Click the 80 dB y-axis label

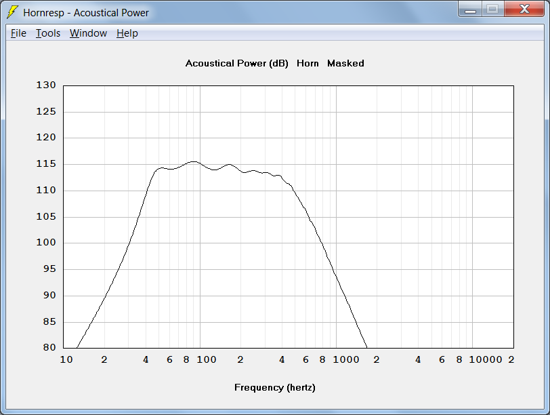(x=49, y=348)
